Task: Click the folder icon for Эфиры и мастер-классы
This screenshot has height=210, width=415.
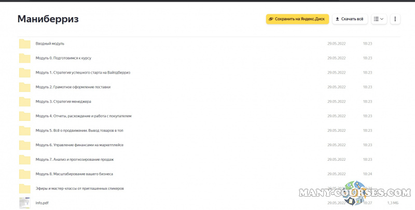Action: tap(24, 189)
